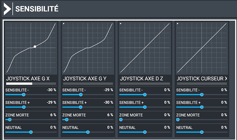Click the arrow icon beside the SENSIBILITÉ title
Viewport: 237px width, 140px height.
(7, 9)
